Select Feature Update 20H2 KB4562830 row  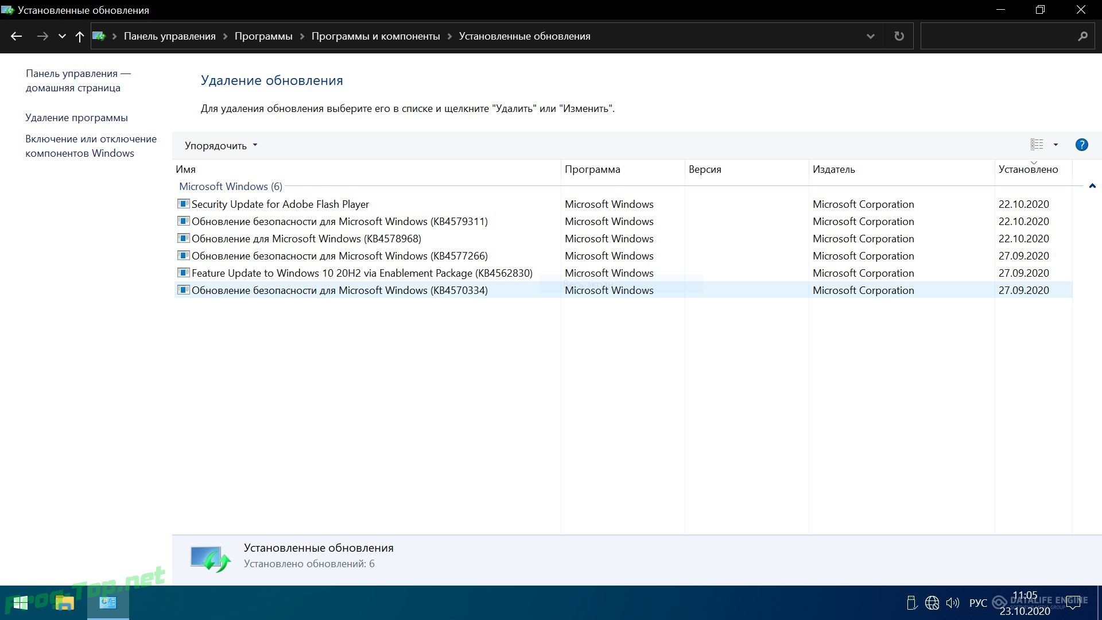point(623,273)
